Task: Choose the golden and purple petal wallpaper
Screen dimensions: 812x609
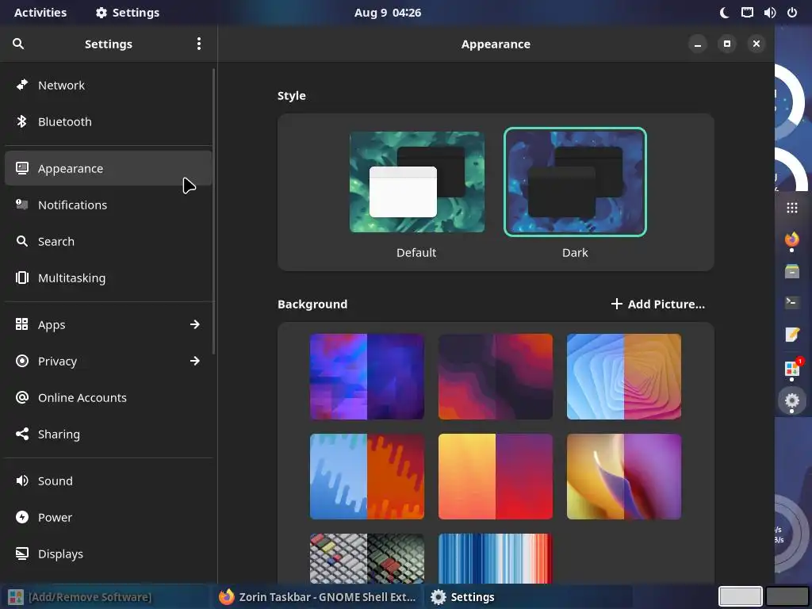Action: pyautogui.click(x=623, y=477)
